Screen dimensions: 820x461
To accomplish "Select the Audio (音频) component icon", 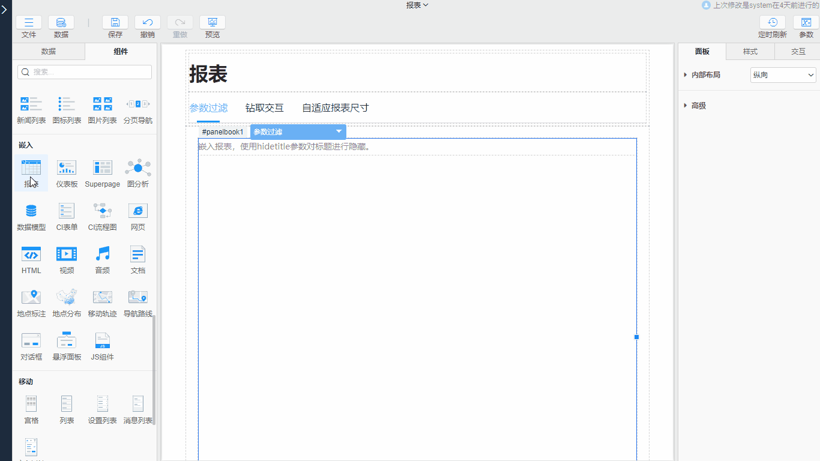I will tap(103, 255).
